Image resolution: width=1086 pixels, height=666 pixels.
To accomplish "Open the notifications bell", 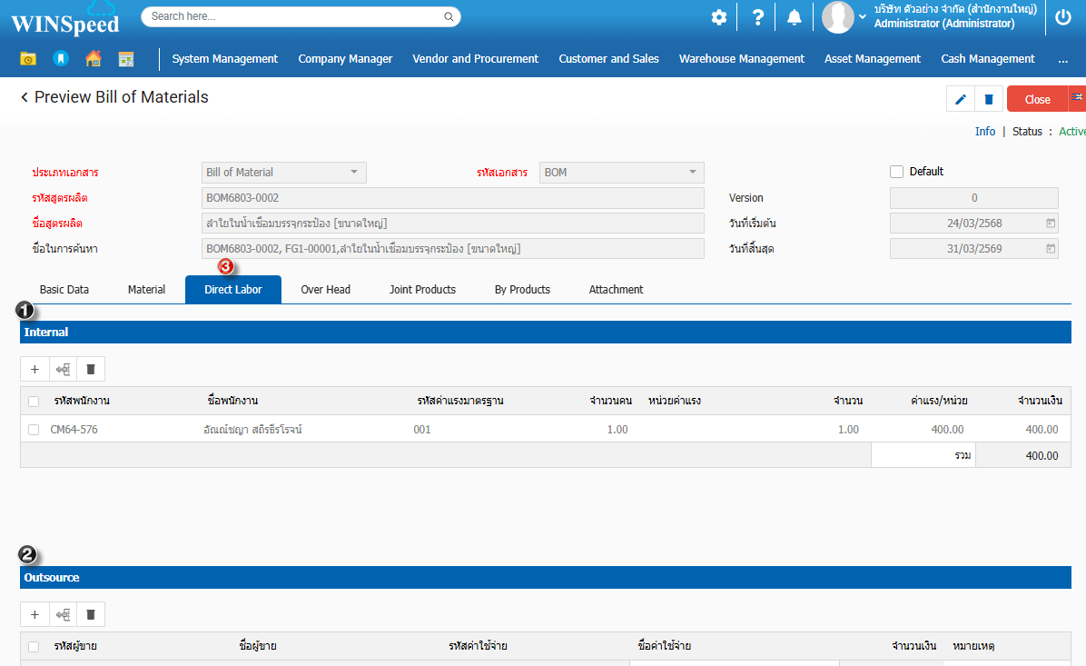I will [795, 17].
